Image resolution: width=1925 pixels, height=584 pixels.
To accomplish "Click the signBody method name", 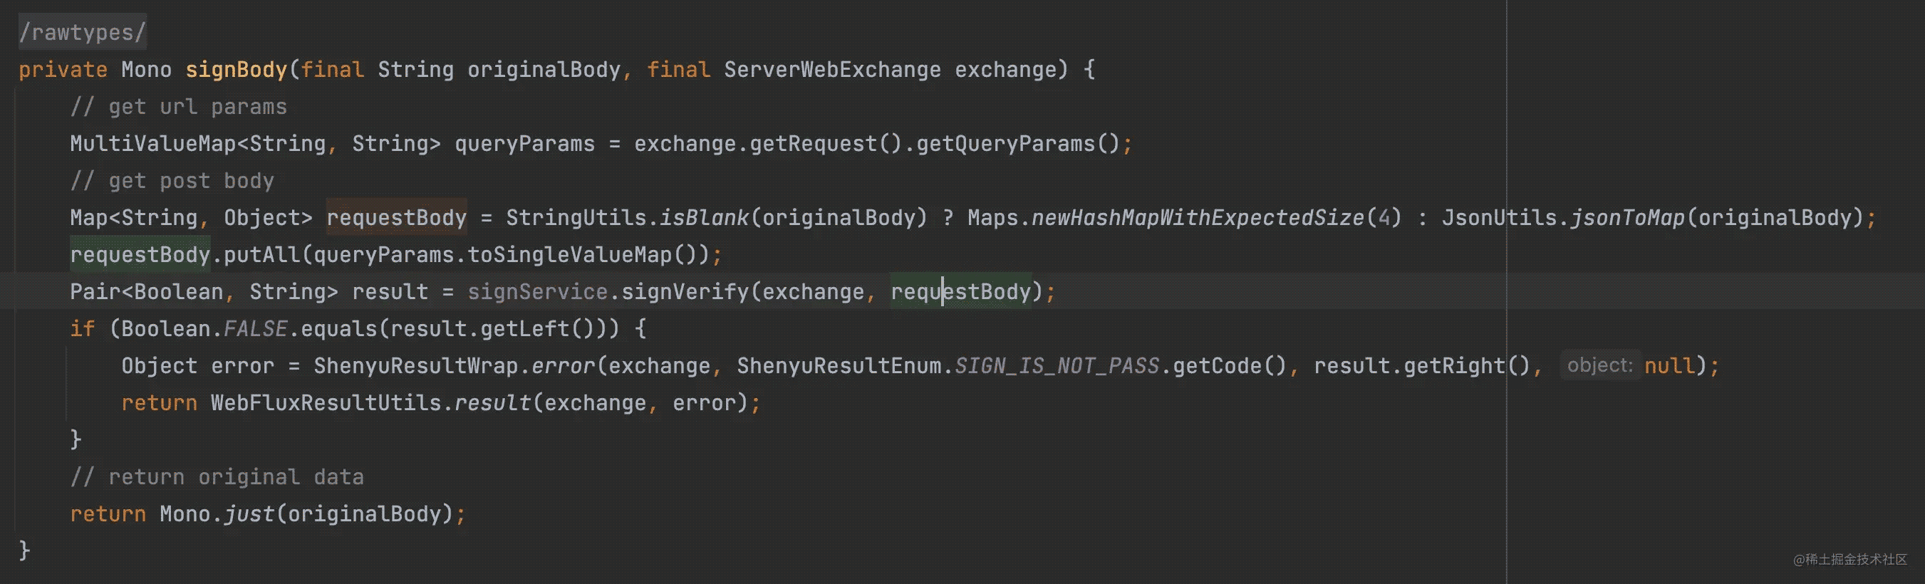I will pyautogui.click(x=236, y=70).
